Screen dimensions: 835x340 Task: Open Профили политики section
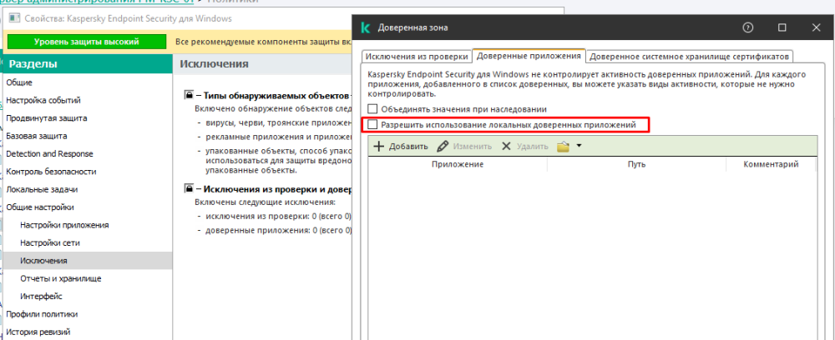[x=42, y=314]
